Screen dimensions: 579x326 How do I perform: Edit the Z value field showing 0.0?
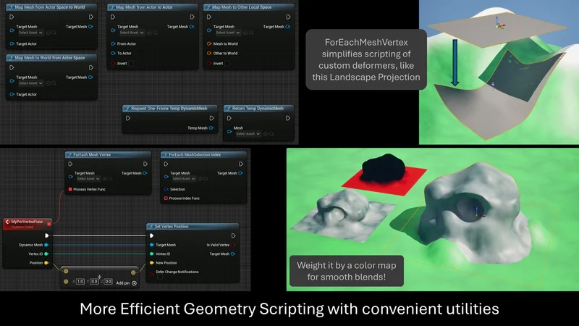tap(108, 282)
